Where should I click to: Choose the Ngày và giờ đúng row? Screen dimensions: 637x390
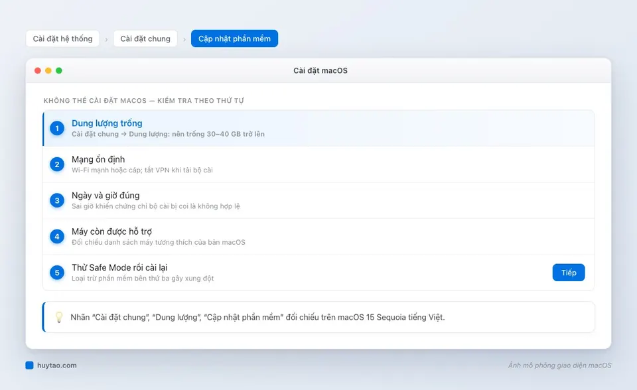[x=318, y=201]
